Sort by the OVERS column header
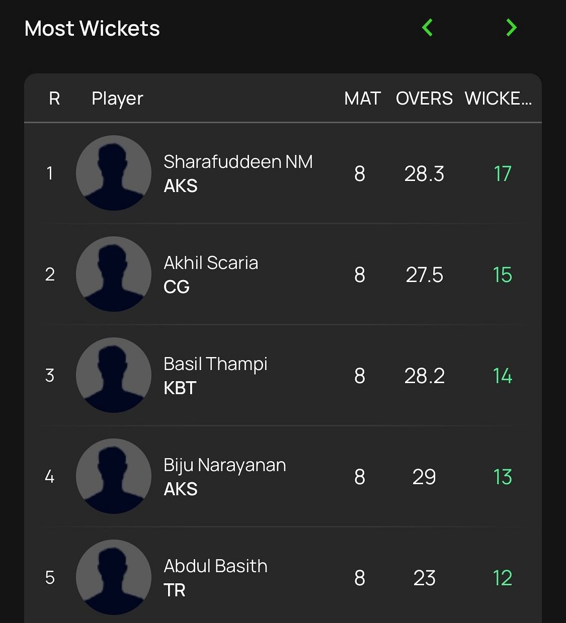566x623 pixels. click(424, 99)
